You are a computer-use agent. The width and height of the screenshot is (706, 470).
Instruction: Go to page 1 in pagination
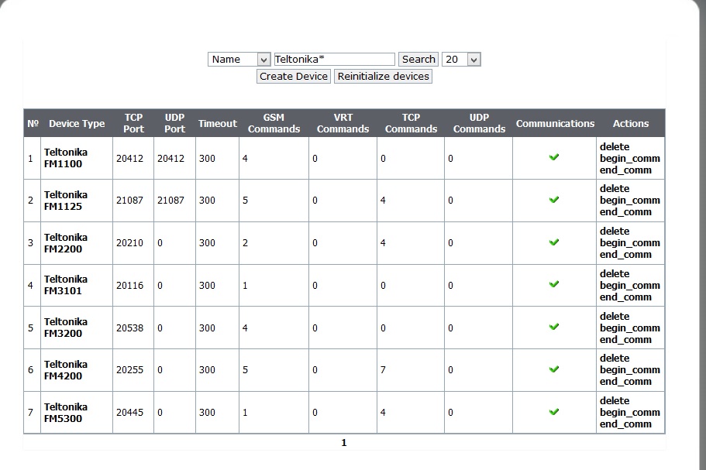coord(344,443)
